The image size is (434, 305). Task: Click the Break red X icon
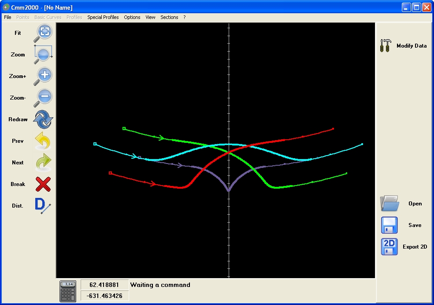click(x=43, y=184)
